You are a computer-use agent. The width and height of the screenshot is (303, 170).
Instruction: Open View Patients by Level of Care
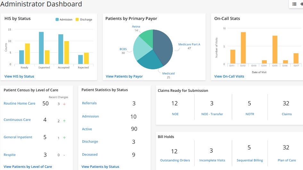coord(28,167)
